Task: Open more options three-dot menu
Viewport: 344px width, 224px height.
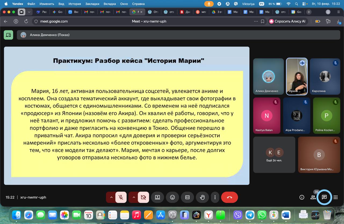Action: 215,197
